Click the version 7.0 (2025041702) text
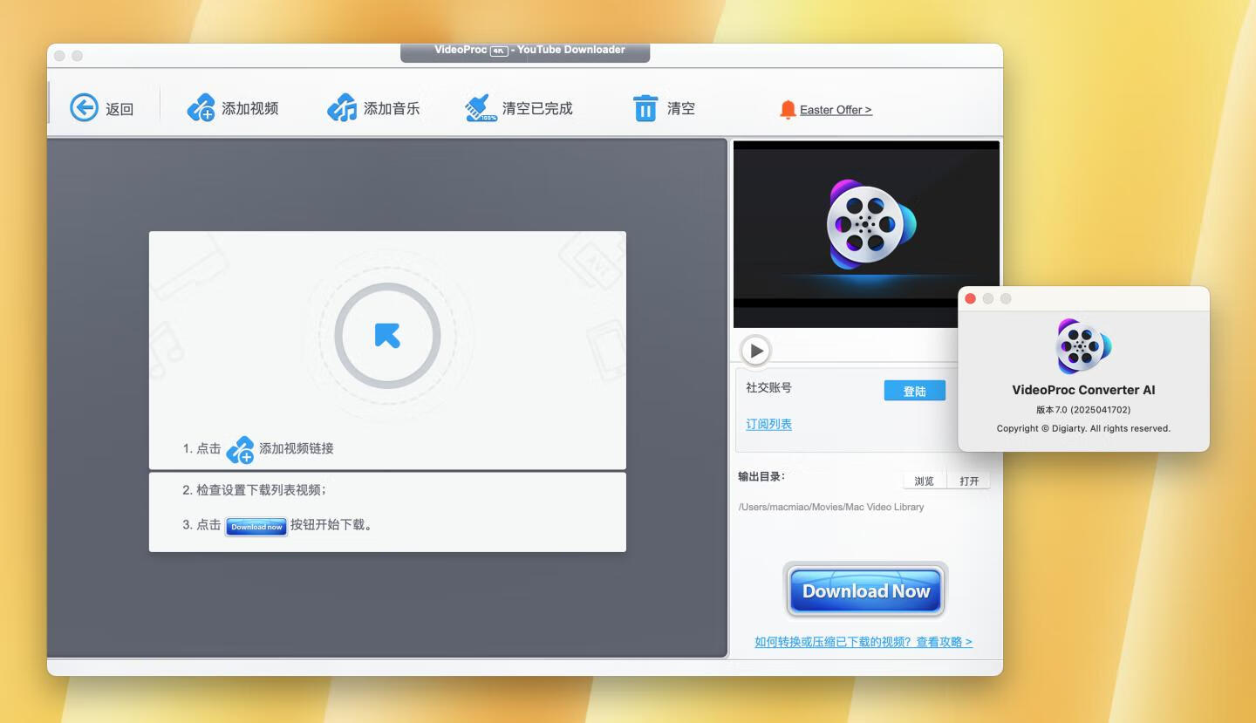The height and width of the screenshot is (723, 1256). [x=1083, y=410]
